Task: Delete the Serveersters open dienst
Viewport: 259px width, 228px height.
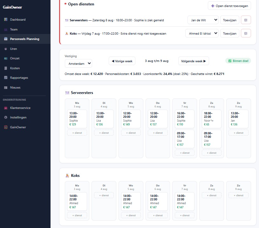Action: click(x=246, y=20)
